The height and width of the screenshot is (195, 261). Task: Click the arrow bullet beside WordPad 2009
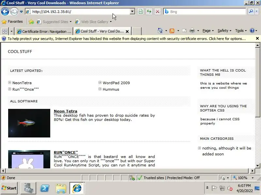tap(100, 83)
